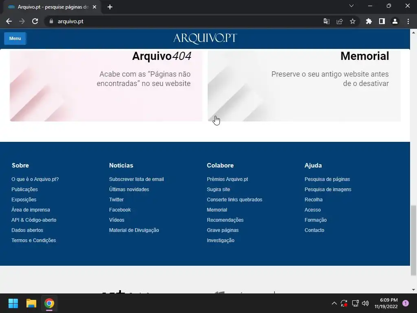Click the scroll-up arrow of the page scrollbar
The height and width of the screenshot is (313, 417).
pos(413,33)
